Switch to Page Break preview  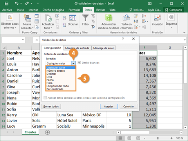[138, 138]
